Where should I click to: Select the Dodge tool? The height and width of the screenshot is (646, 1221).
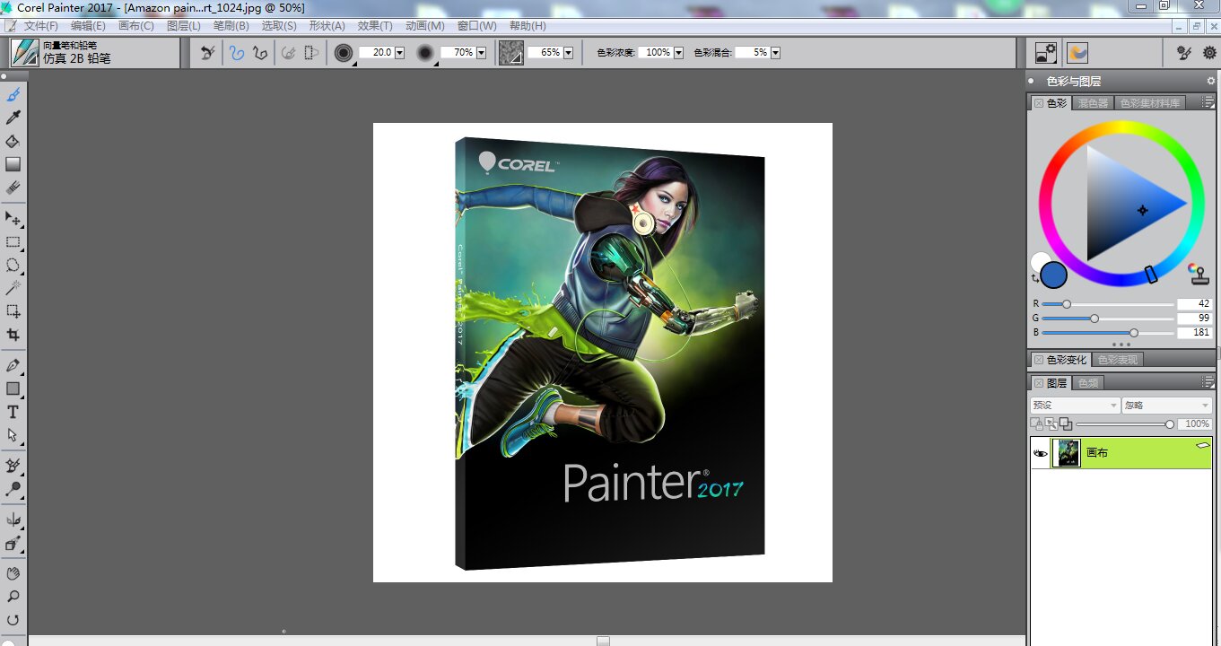pyautogui.click(x=13, y=489)
